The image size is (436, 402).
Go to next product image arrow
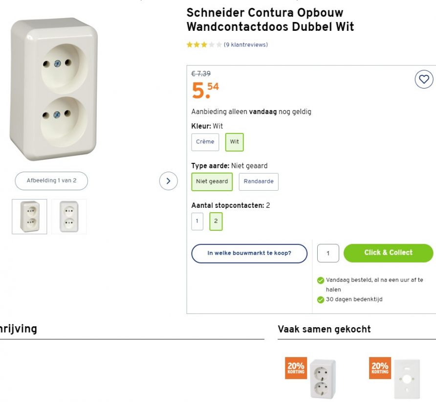169,181
